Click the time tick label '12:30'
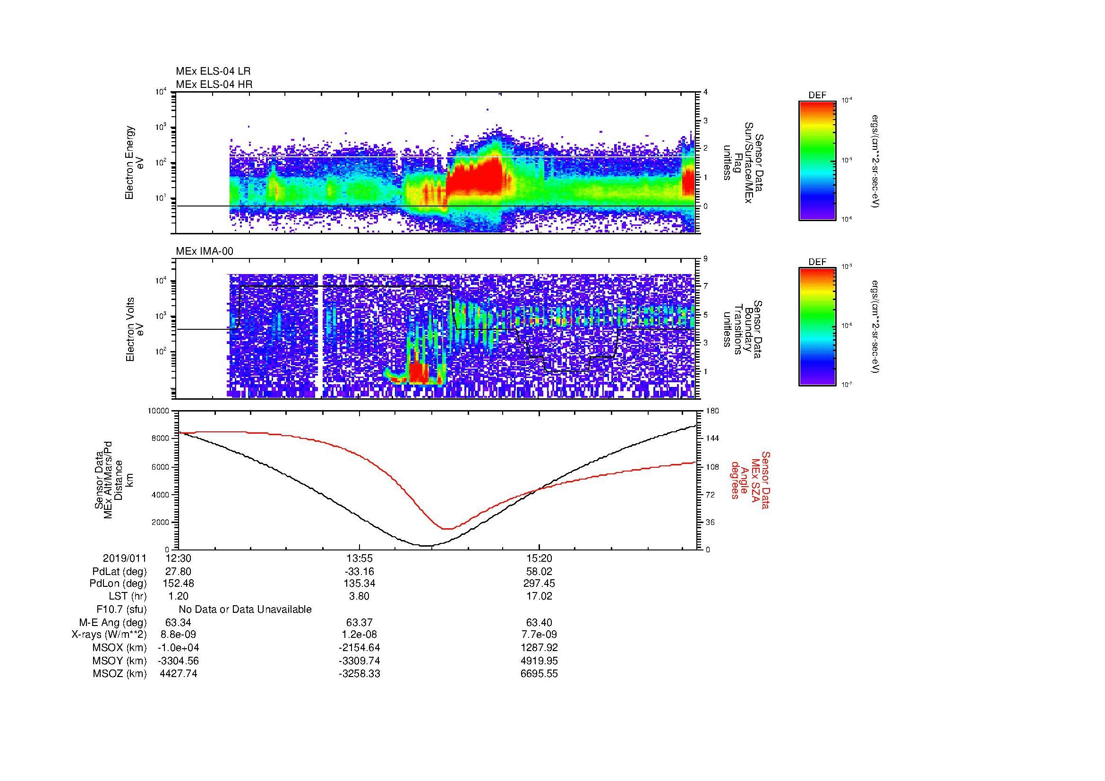Image resolution: width=1105 pixels, height=781 pixels. 178,558
